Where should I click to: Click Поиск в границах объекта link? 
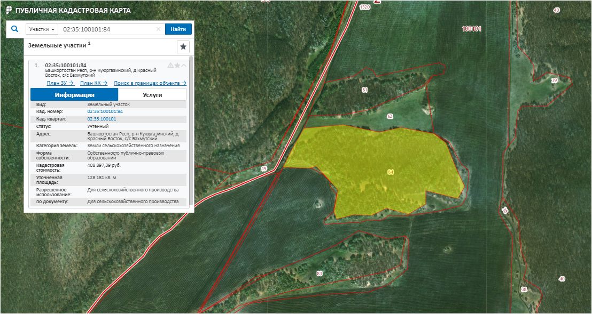click(x=150, y=83)
